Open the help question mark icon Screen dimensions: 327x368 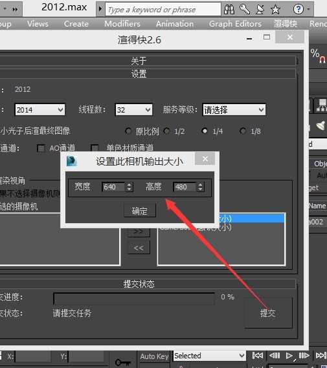[x=298, y=10]
